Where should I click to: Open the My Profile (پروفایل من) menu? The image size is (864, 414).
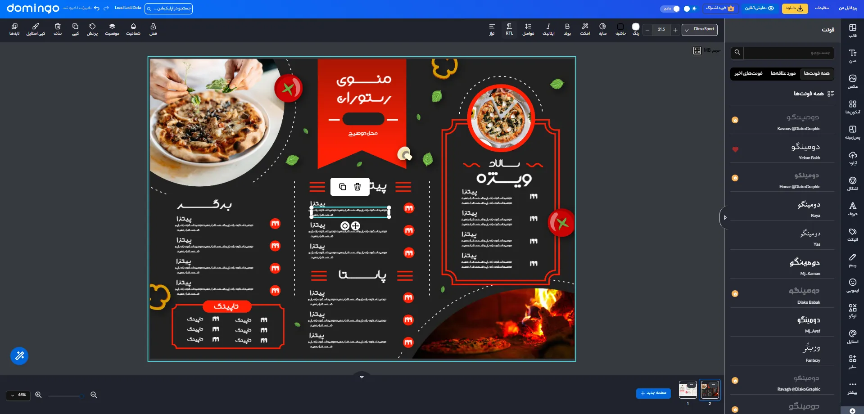pyautogui.click(x=848, y=8)
